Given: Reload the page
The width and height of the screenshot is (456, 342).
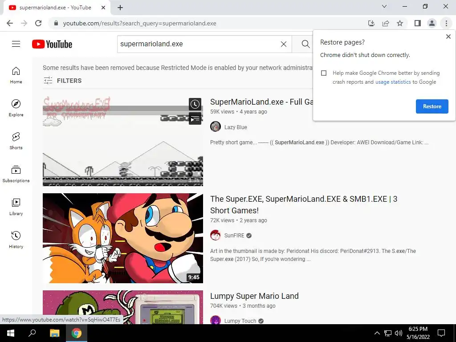Looking at the screenshot, I should (x=38, y=23).
